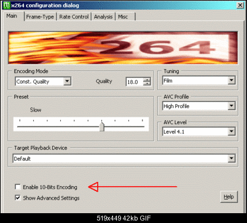Viewport: 247px width, 223px height.
Task: Click the x264 dialog title bar icon
Action: [x=6, y=5]
